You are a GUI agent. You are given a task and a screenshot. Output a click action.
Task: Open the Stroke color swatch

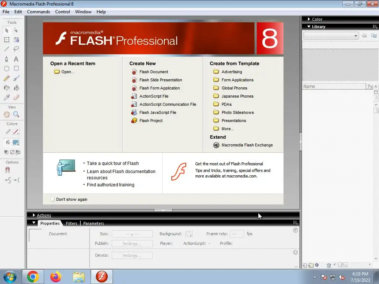coord(16,132)
